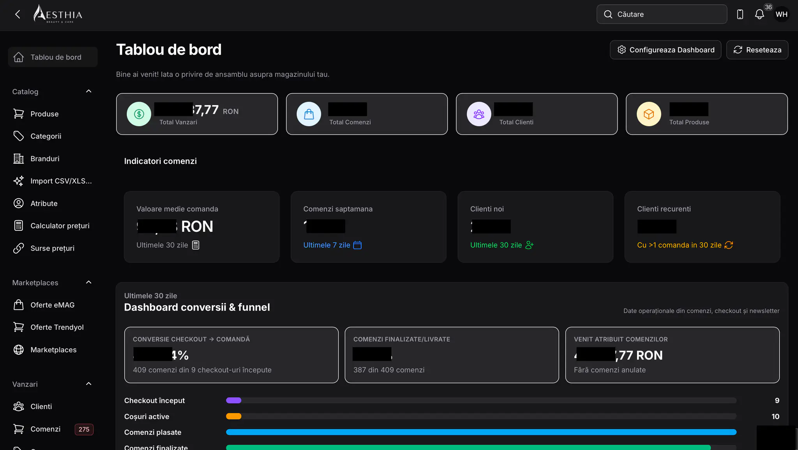798x450 pixels.
Task: Click the calculator icon beside Ultimele 30 zile
Action: [196, 245]
